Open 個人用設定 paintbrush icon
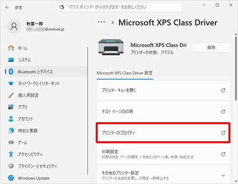Screen dimensions: 238x184 (11, 95)
